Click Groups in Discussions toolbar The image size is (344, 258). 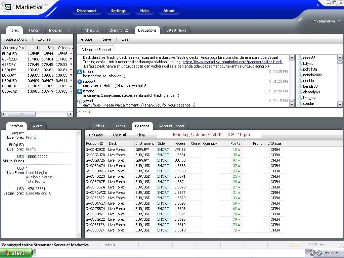(87, 39)
